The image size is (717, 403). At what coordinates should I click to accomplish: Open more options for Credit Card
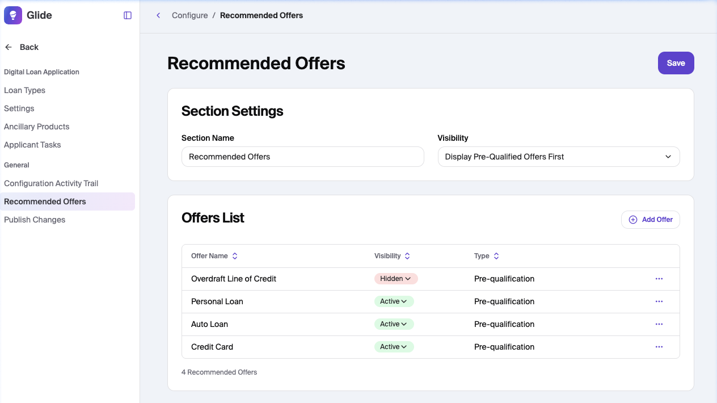(659, 347)
